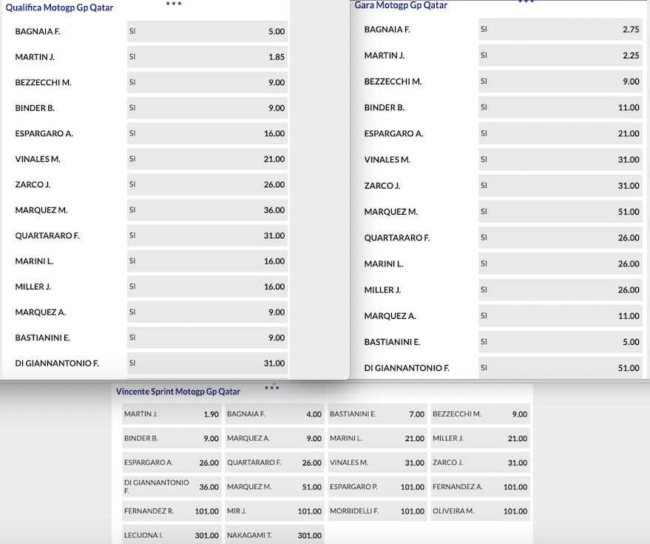Viewport: 650px width, 544px height.
Task: Choose Espargaro P. at 101.00 in Sprint
Action: (377, 487)
